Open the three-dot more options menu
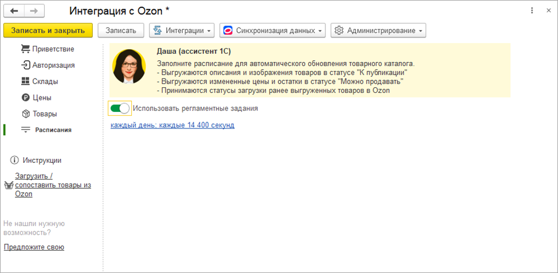This screenshot has width=558, height=273. click(x=532, y=11)
